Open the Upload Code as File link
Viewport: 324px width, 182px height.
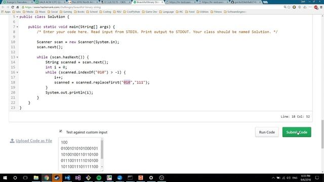click(x=34, y=141)
